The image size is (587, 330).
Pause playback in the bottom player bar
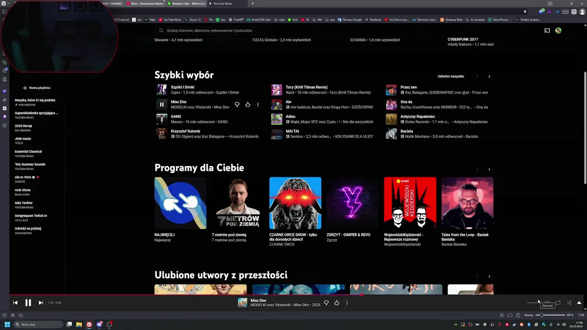(28, 302)
